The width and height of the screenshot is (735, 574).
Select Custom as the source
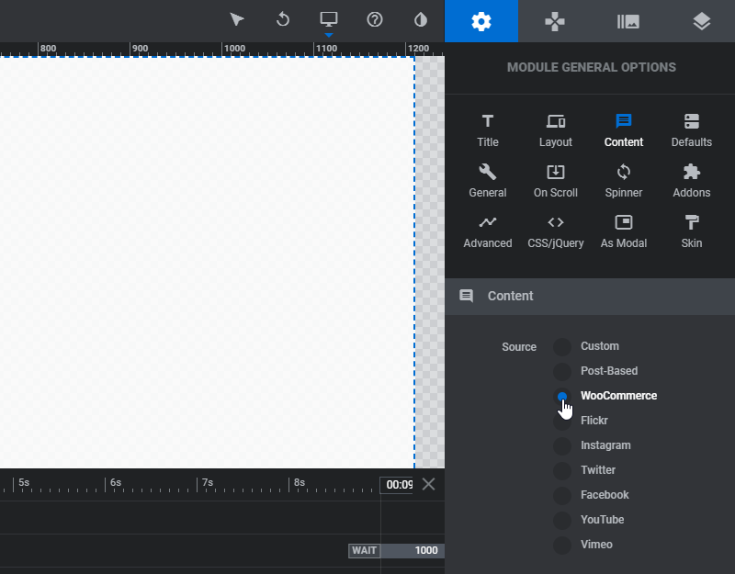point(562,347)
